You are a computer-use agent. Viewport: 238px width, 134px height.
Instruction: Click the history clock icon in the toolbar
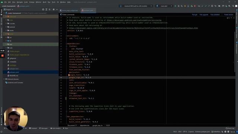[x=212, y=6]
